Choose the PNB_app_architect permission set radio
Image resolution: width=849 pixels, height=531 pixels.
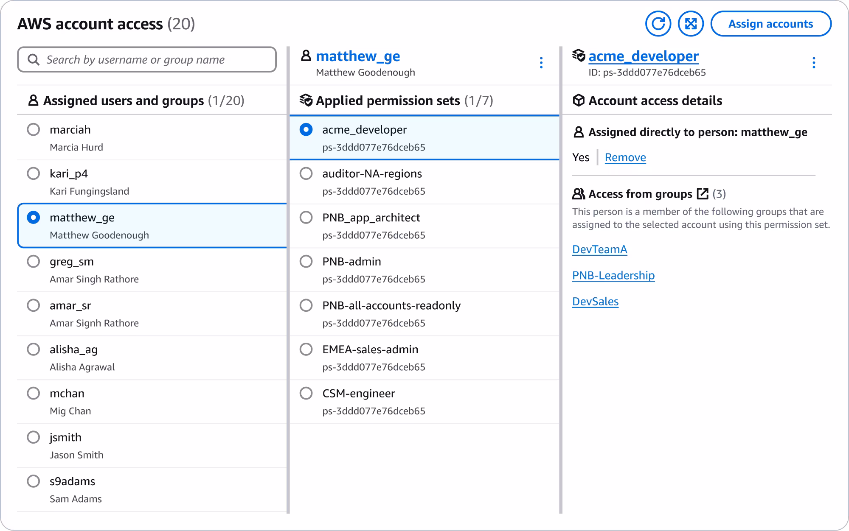point(306,218)
